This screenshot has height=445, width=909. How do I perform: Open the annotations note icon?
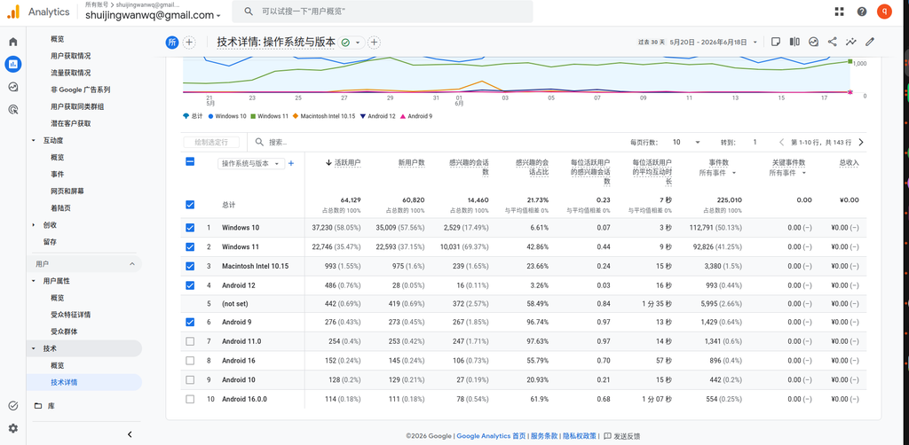pos(776,42)
